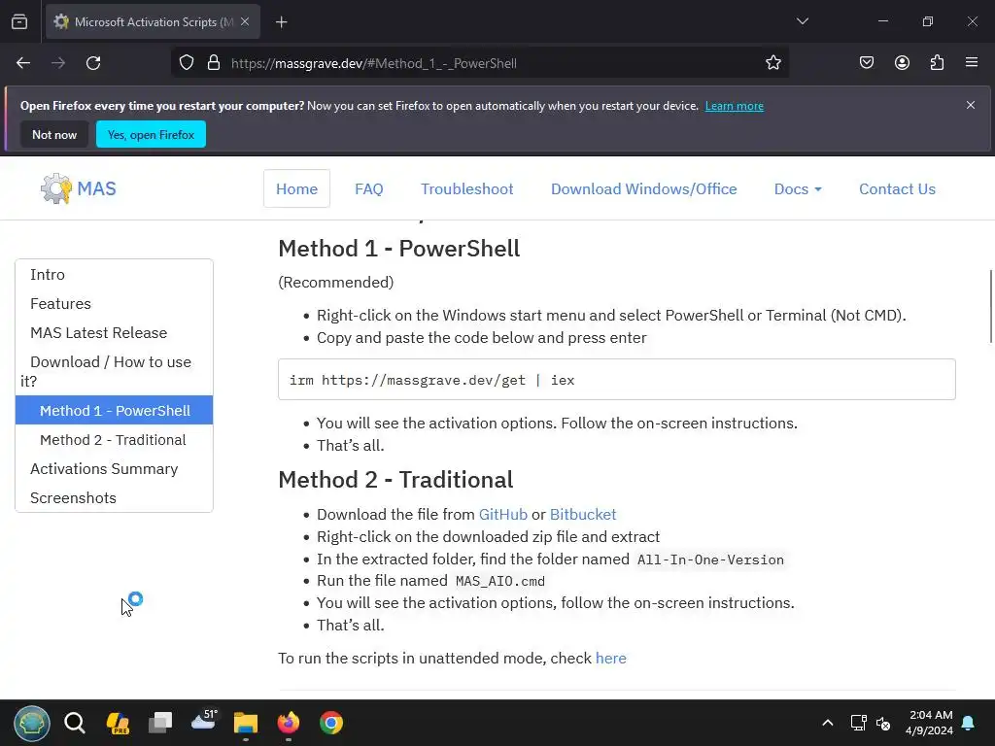Screen dimensions: 995x746
Task: Open the Pocket save icon
Action: click(867, 63)
